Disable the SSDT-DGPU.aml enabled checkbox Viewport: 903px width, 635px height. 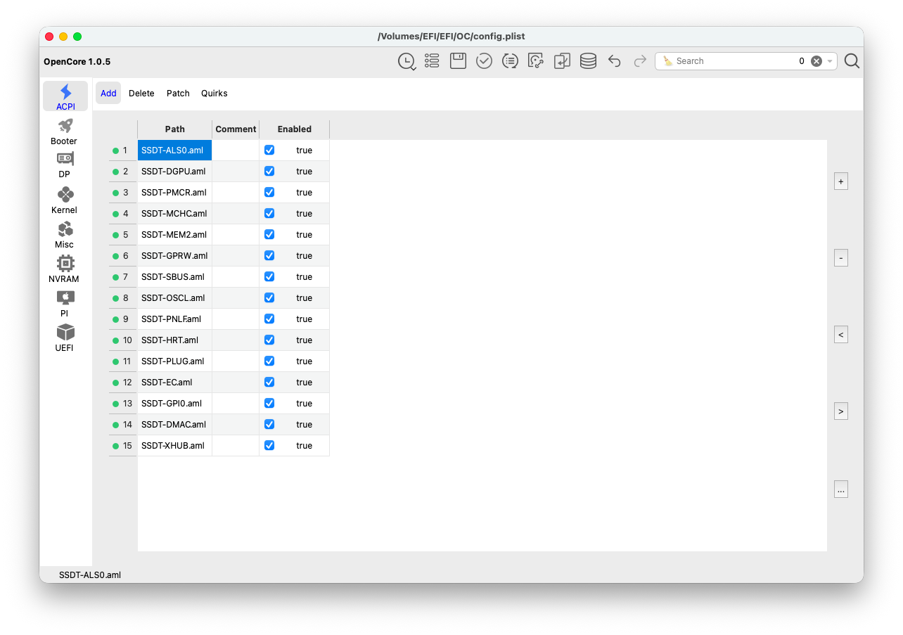269,171
